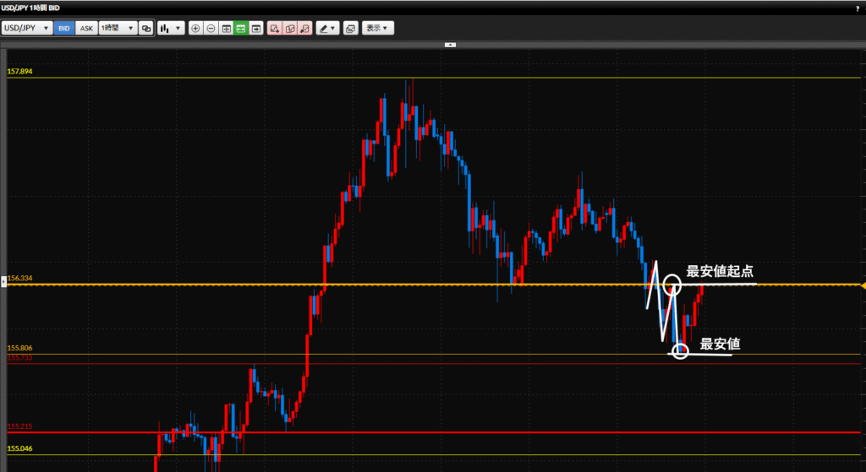Collapse toolbar using small top-center arrow
Viewport: 866px width, 472px height.
450,44
